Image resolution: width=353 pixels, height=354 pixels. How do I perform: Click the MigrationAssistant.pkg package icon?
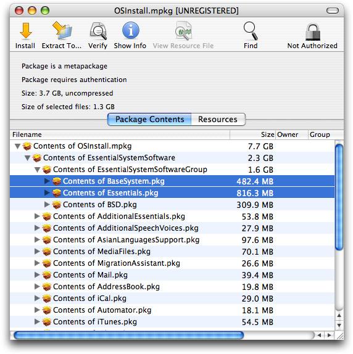pyautogui.click(x=47, y=263)
